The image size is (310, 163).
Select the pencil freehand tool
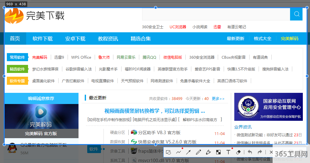(x=198, y=152)
